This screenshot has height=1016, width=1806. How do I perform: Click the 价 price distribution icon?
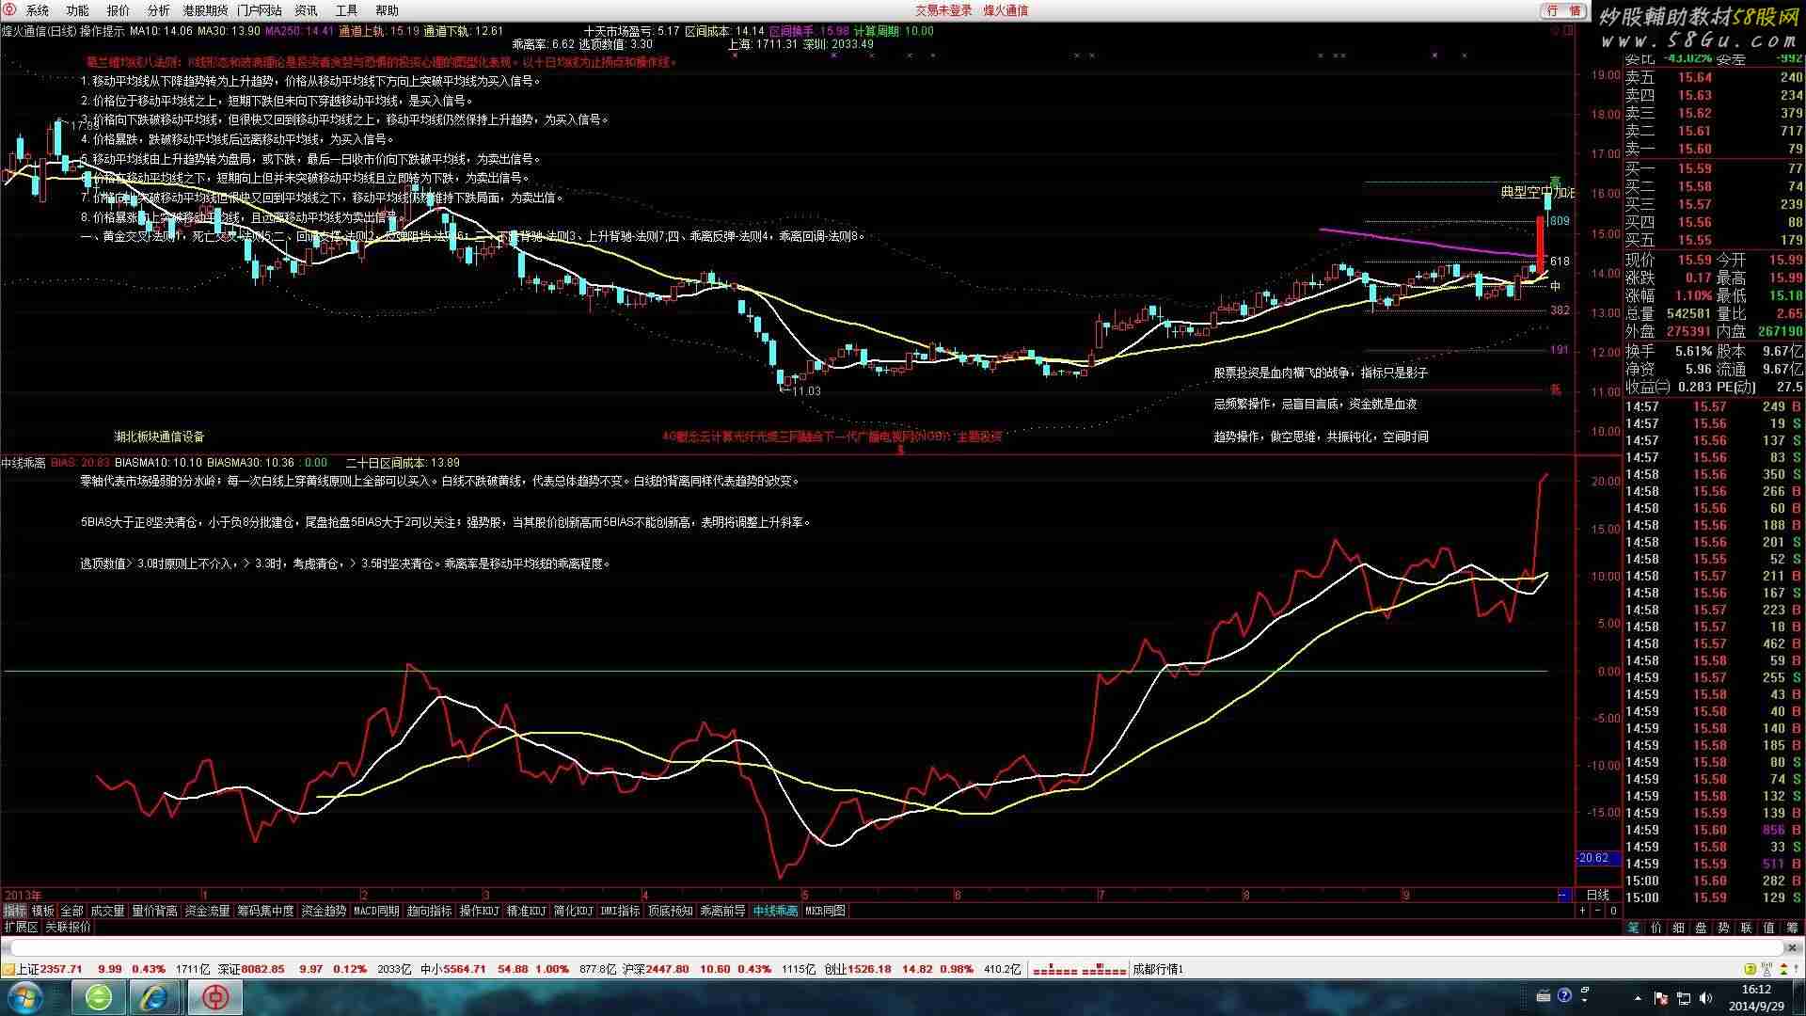[1656, 928]
